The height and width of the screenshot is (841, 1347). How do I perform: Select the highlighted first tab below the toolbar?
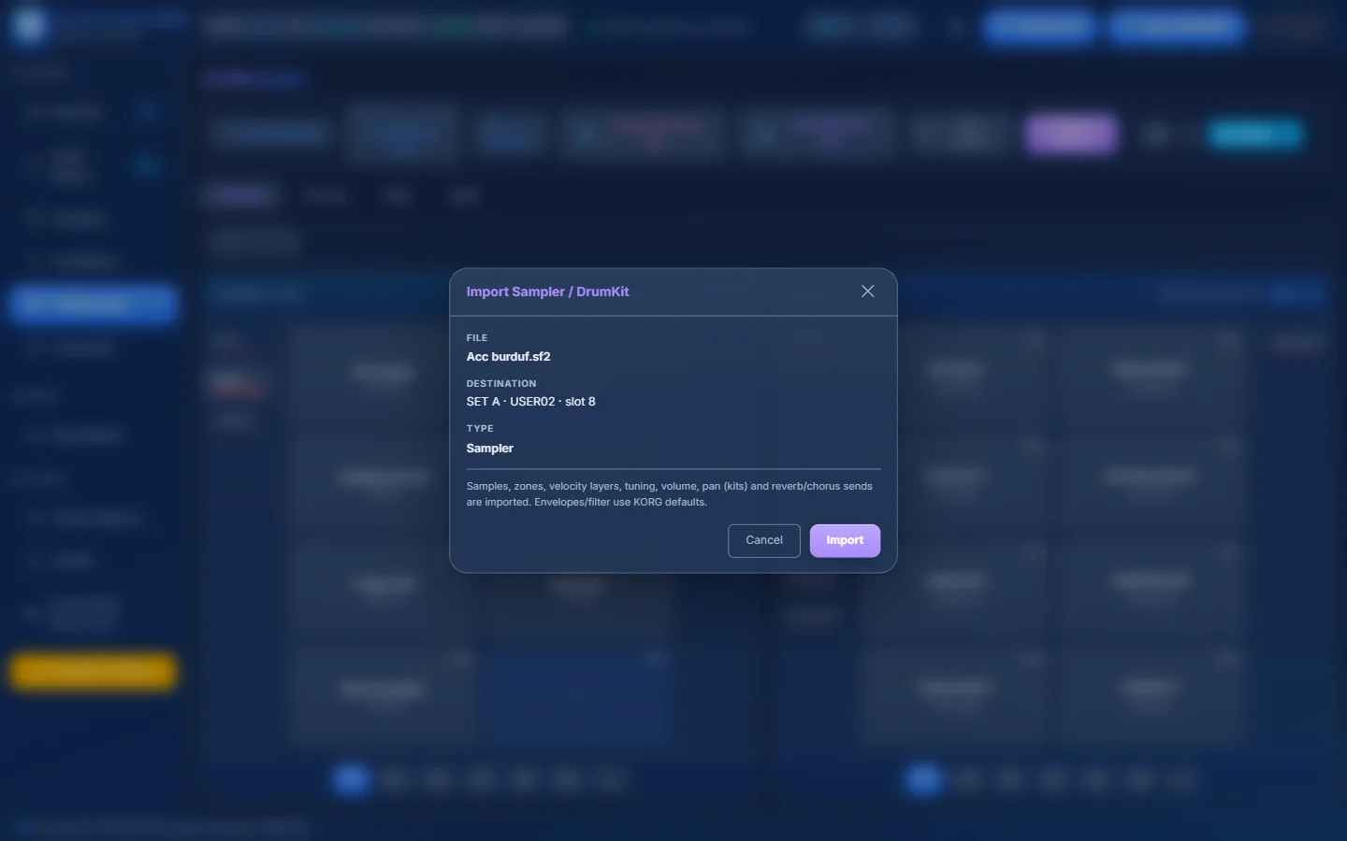[x=239, y=195]
